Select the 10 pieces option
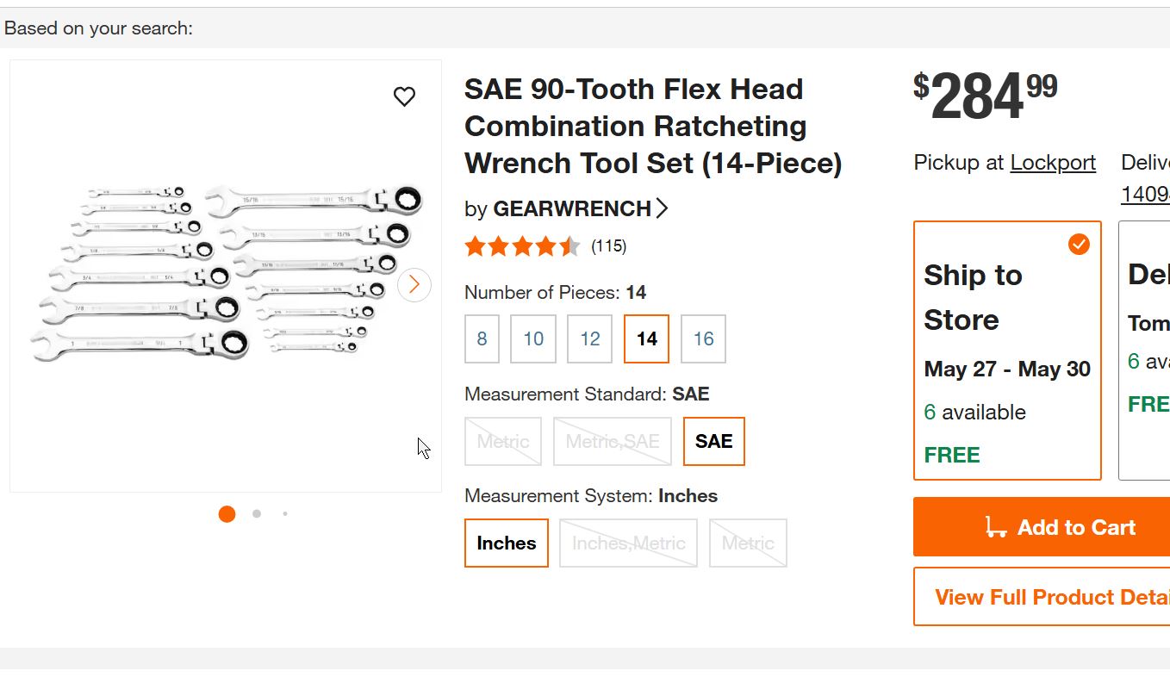 pyautogui.click(x=533, y=339)
